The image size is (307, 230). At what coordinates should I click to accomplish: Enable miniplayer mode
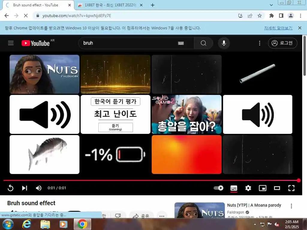point(263,188)
